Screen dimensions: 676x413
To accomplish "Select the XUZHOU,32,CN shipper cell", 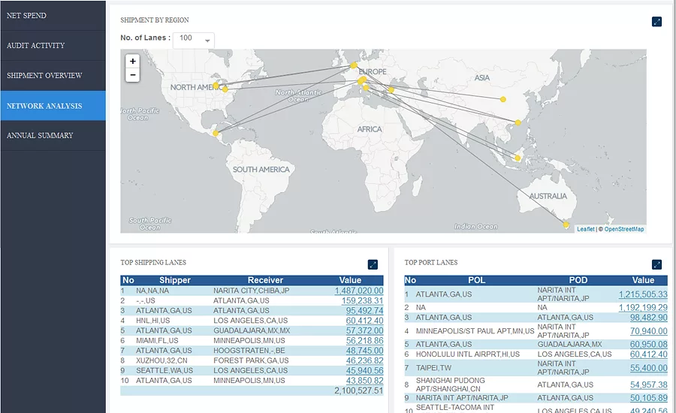I will pos(161,361).
